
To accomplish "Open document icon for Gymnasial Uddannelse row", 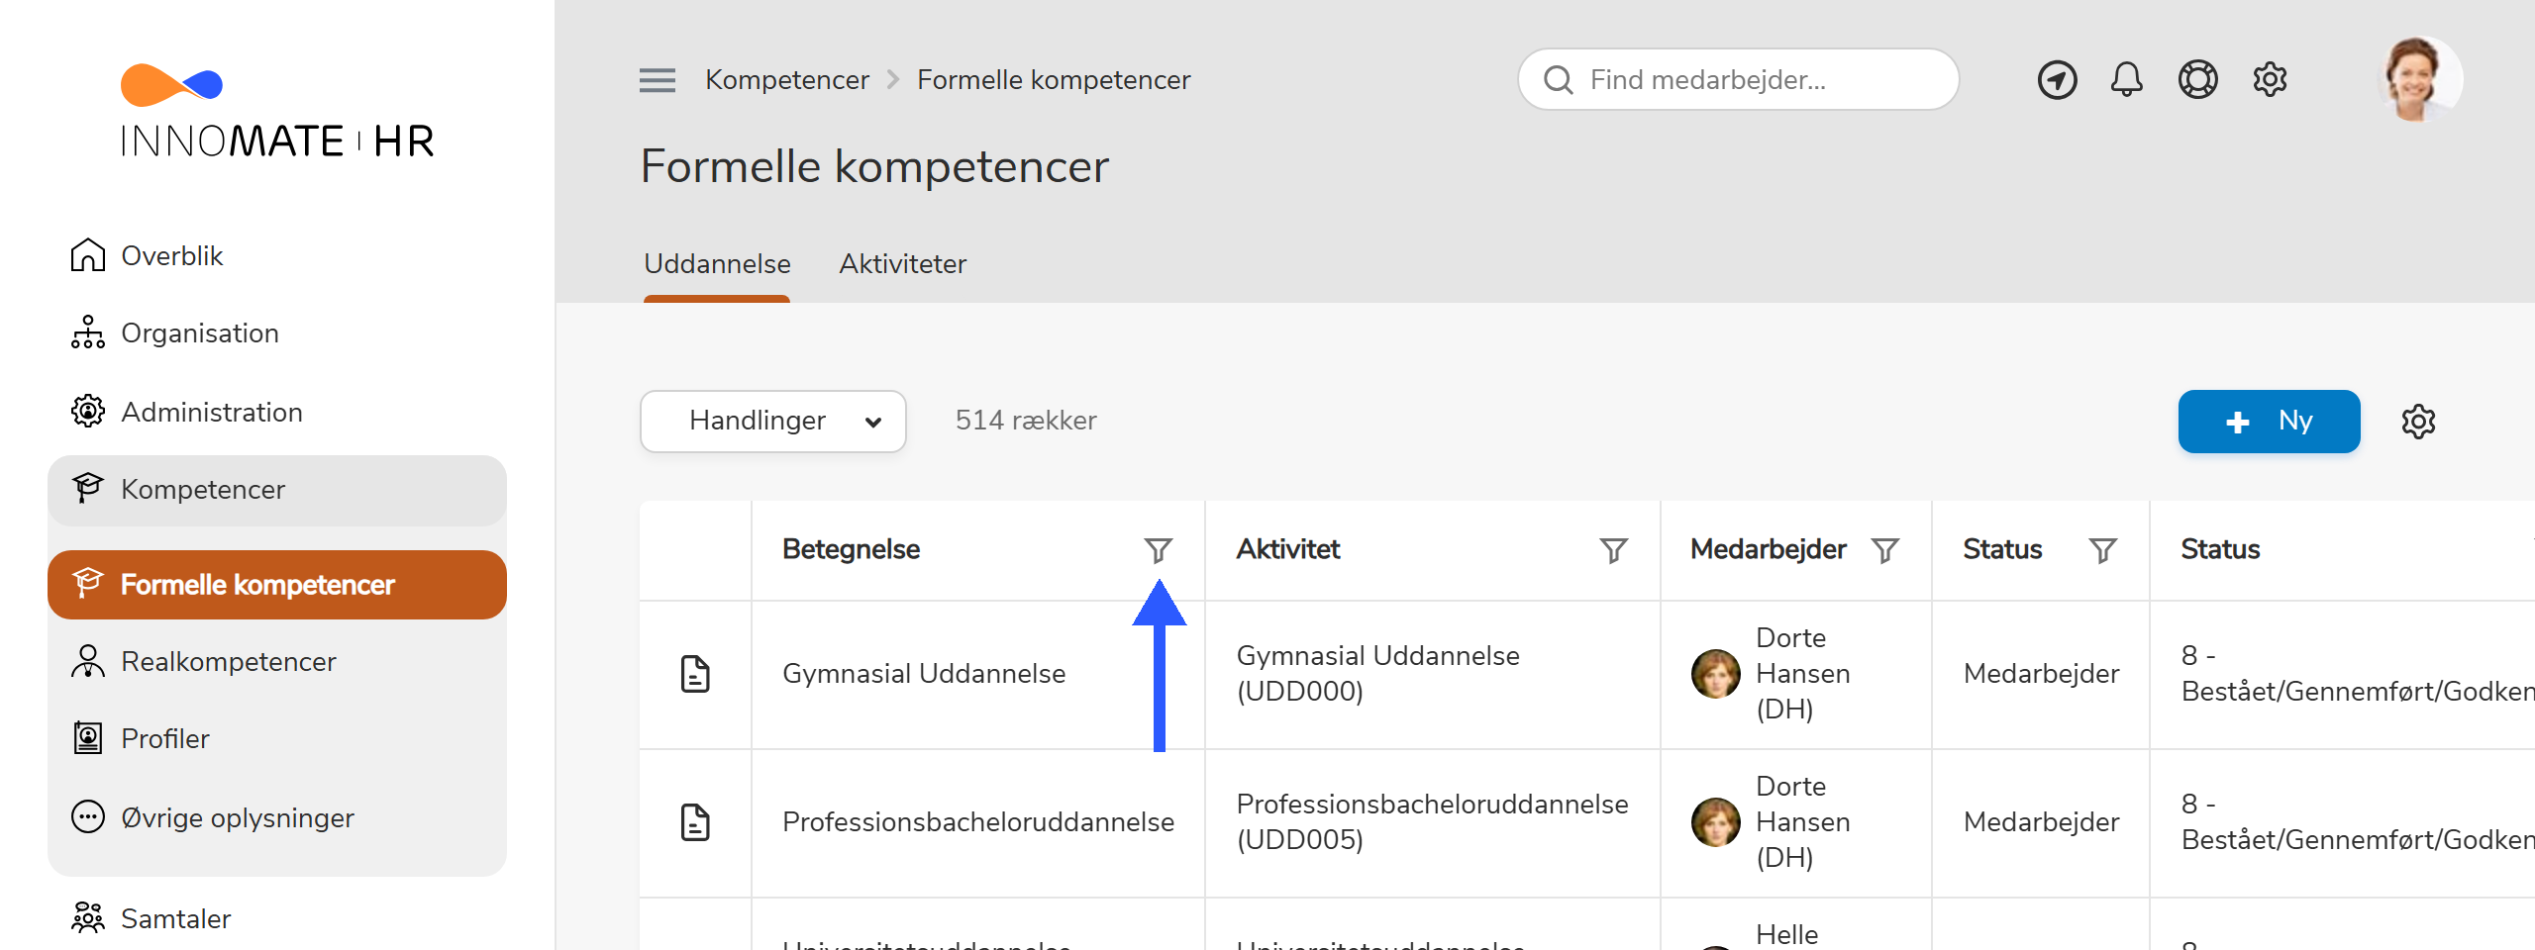I will tap(695, 674).
